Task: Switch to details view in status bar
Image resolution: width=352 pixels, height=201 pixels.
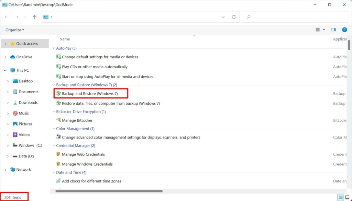Action: tap(341, 198)
